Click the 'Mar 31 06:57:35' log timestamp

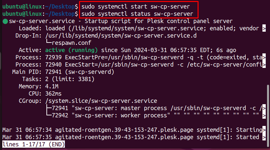[27, 137]
